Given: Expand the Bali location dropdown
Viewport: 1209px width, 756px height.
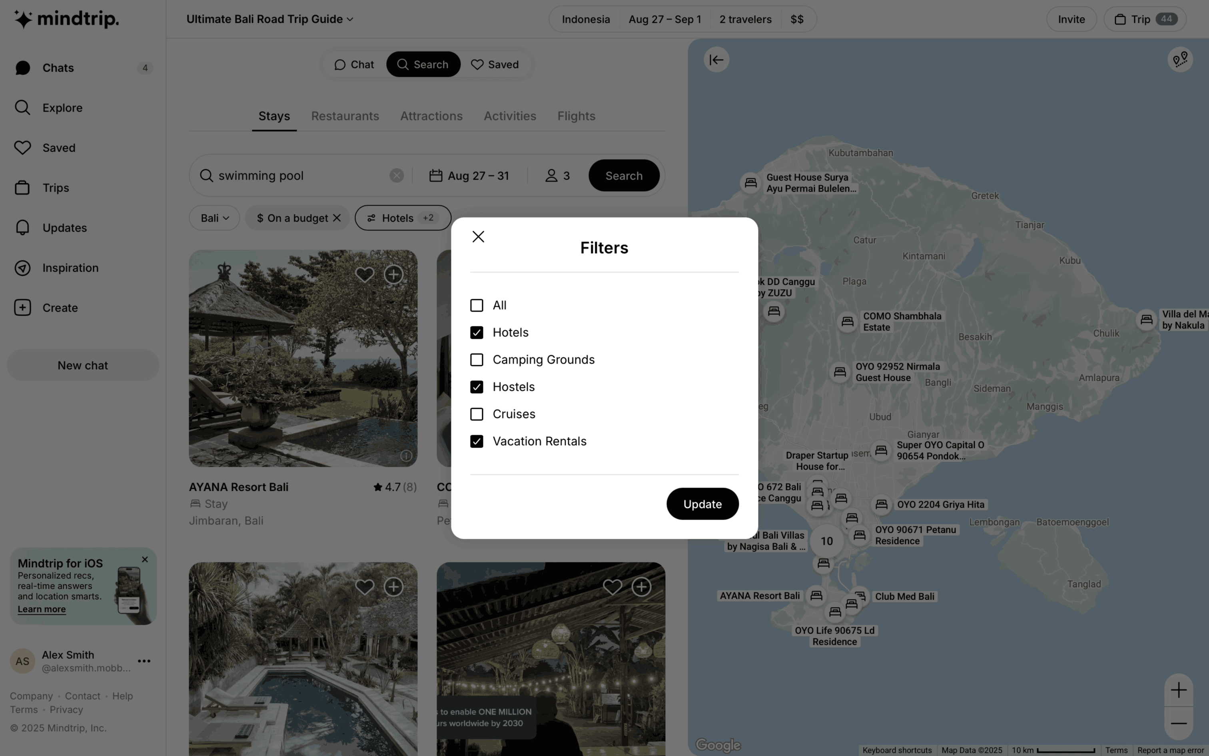Looking at the screenshot, I should [x=214, y=218].
